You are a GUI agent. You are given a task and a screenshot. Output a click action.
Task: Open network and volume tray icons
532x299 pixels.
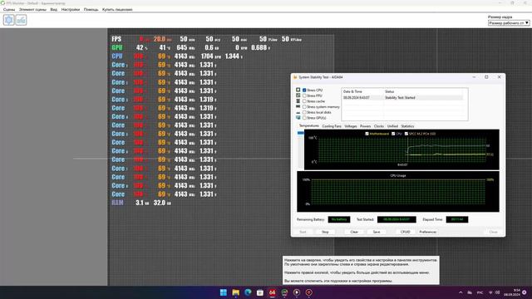(494, 292)
